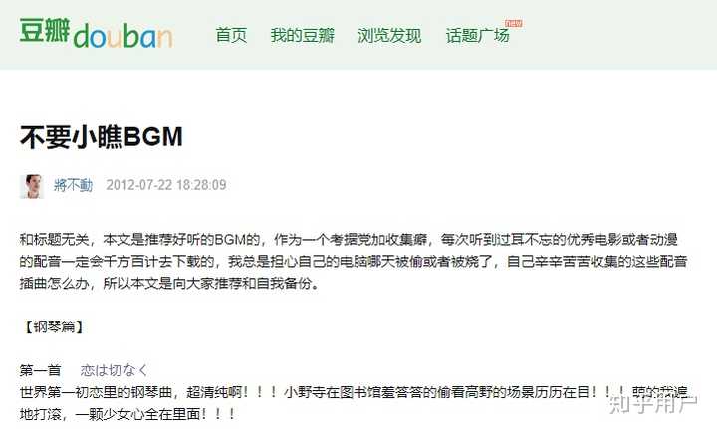The width and height of the screenshot is (717, 429).
Task: Click the 知乎用户 watermark
Action: click(x=653, y=404)
